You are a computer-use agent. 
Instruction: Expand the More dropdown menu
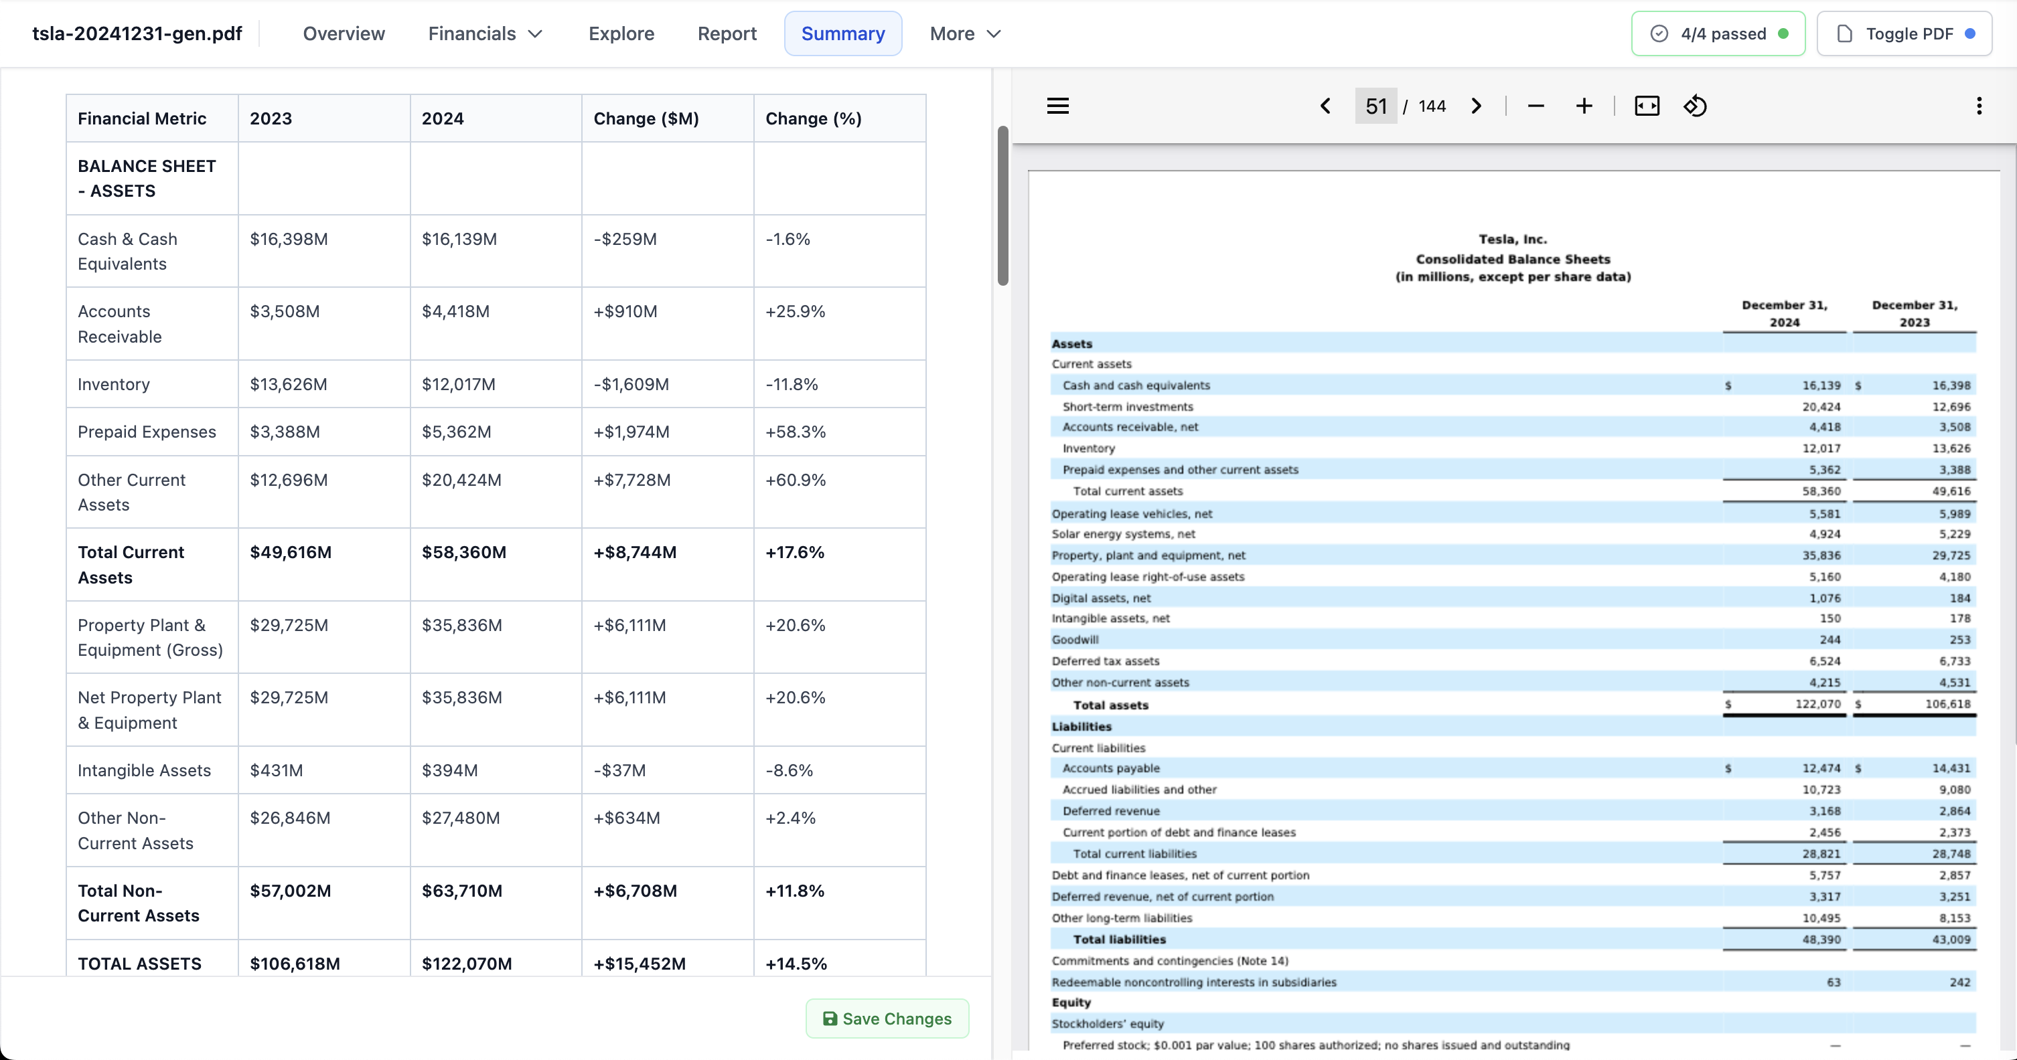coord(965,33)
